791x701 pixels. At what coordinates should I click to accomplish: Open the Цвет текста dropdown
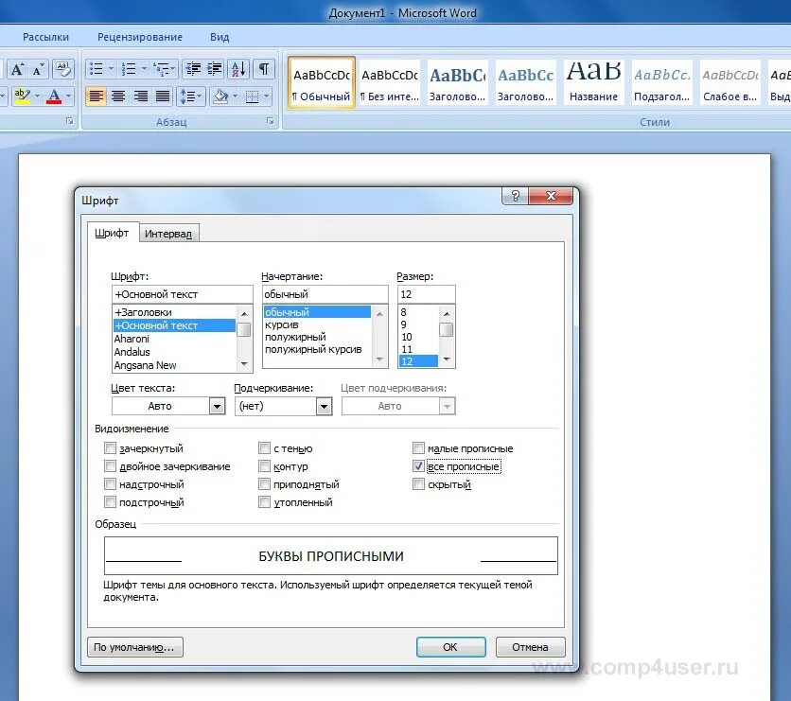(x=217, y=406)
